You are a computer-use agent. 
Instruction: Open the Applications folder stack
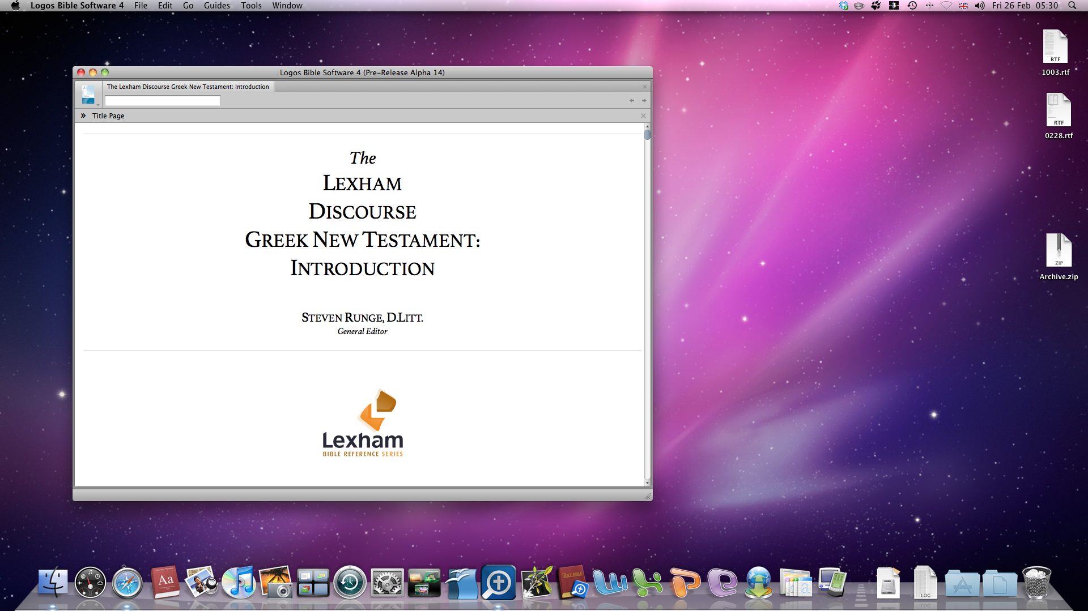click(962, 583)
